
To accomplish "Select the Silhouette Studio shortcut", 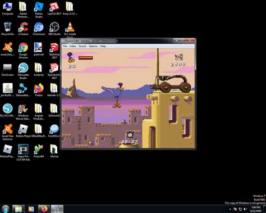I will point(23,71).
